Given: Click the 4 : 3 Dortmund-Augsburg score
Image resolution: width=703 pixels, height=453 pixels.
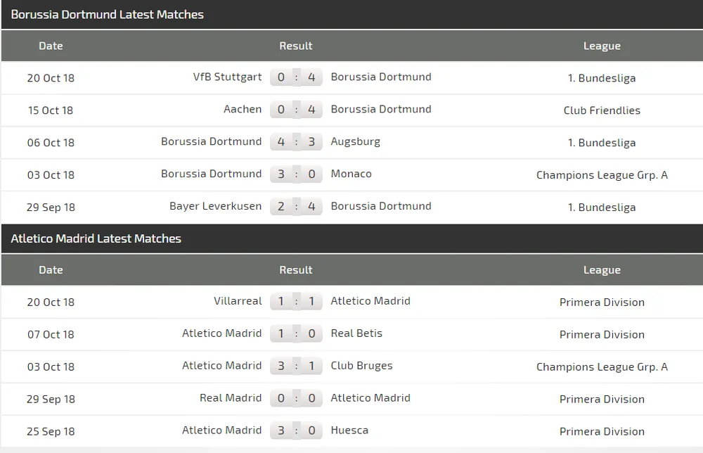Looking at the screenshot, I should pos(296,142).
